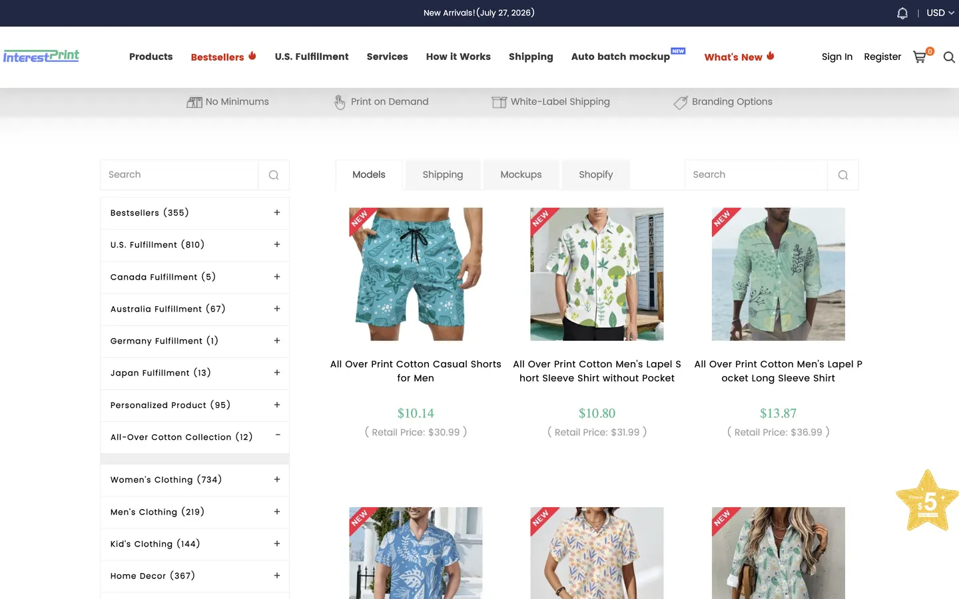Click the header search magnifier icon
Image resolution: width=959 pixels, height=599 pixels.
pos(950,57)
